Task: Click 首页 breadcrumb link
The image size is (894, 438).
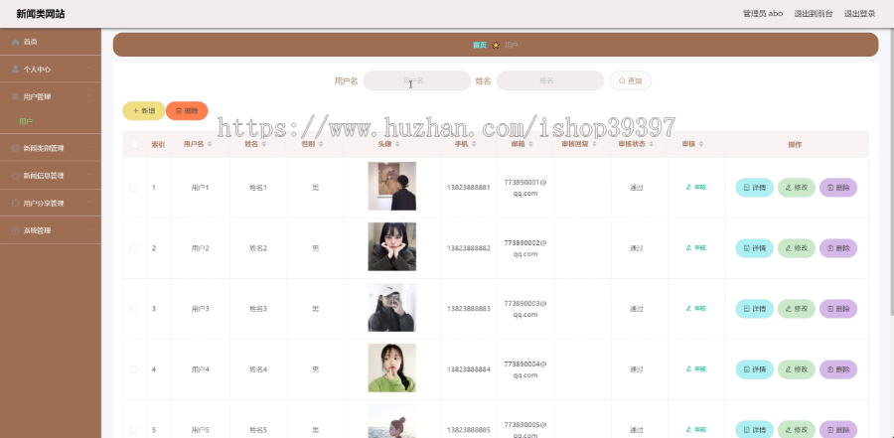Action: pos(480,45)
